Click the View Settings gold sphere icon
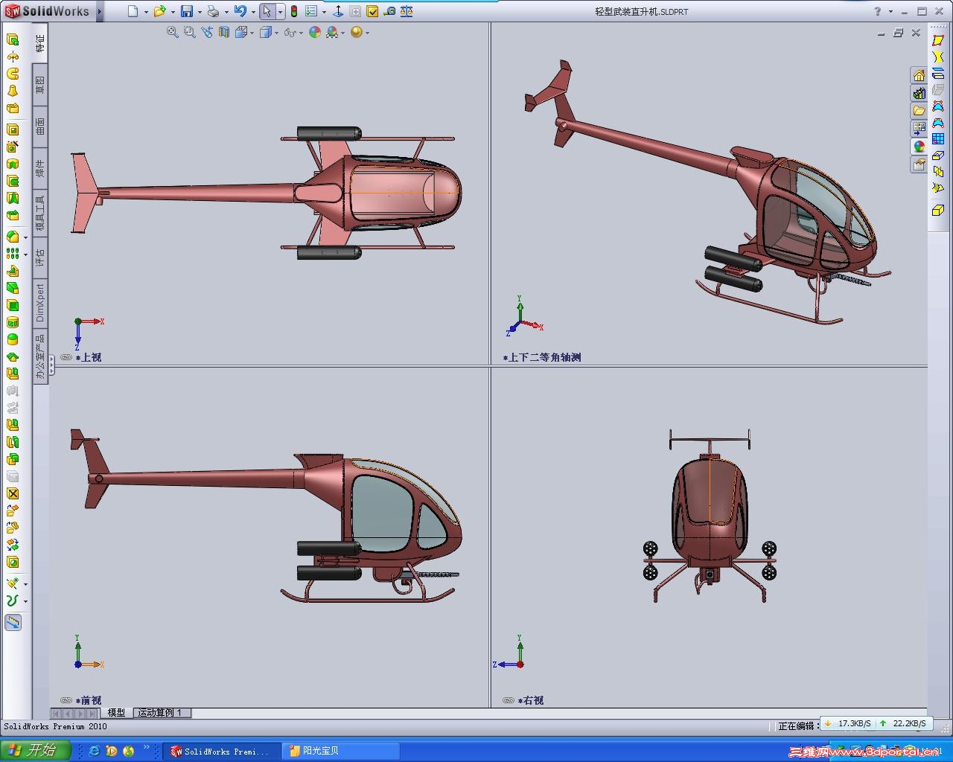This screenshot has height=762, width=953. (357, 32)
